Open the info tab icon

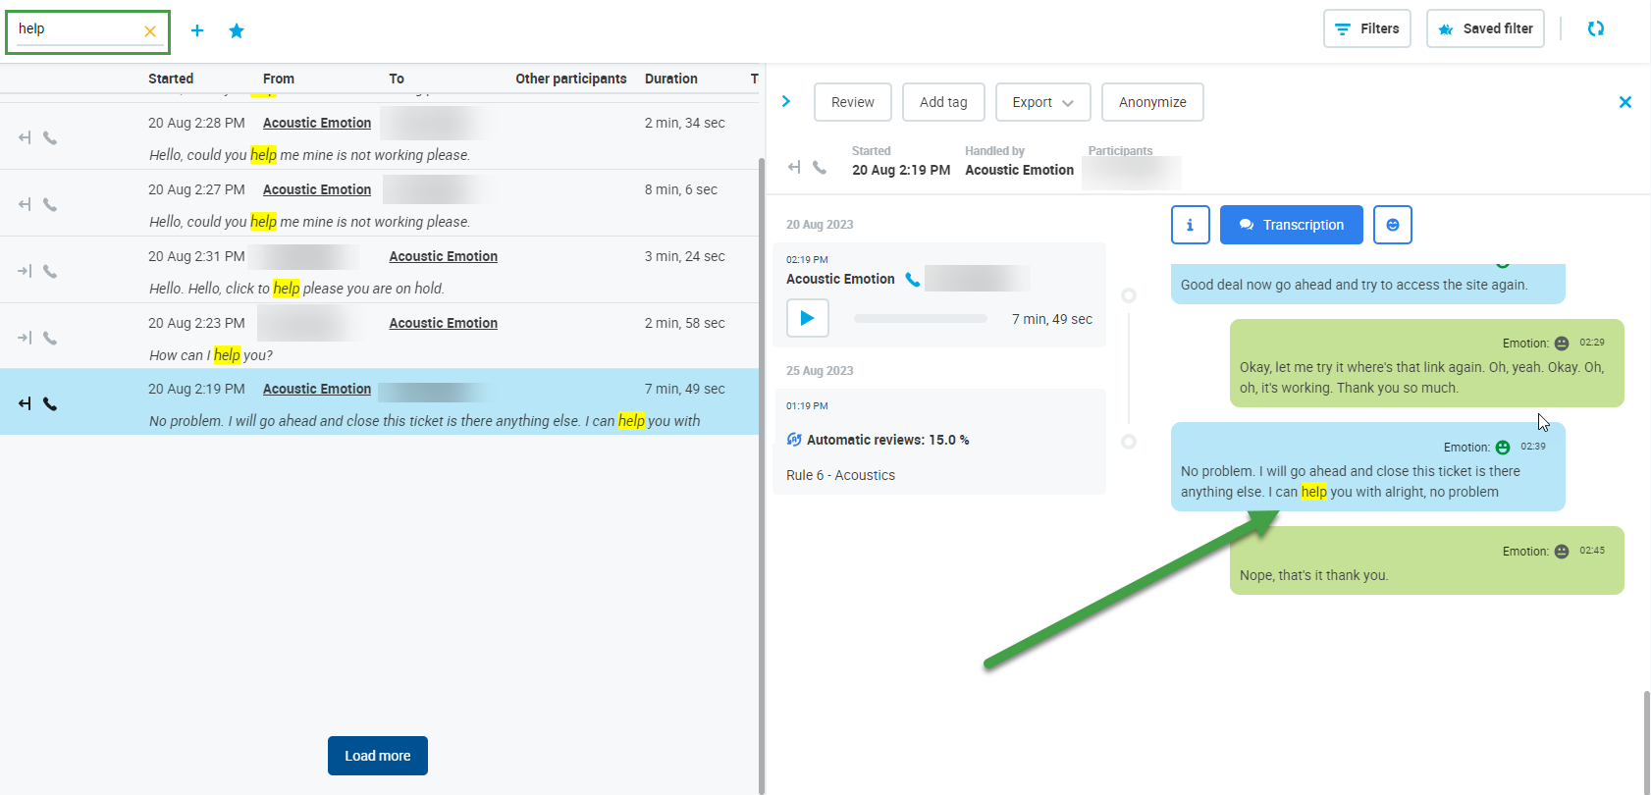coord(1190,225)
